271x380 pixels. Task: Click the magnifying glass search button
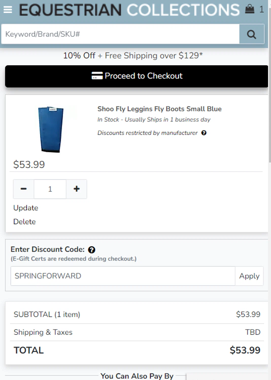[x=251, y=34]
